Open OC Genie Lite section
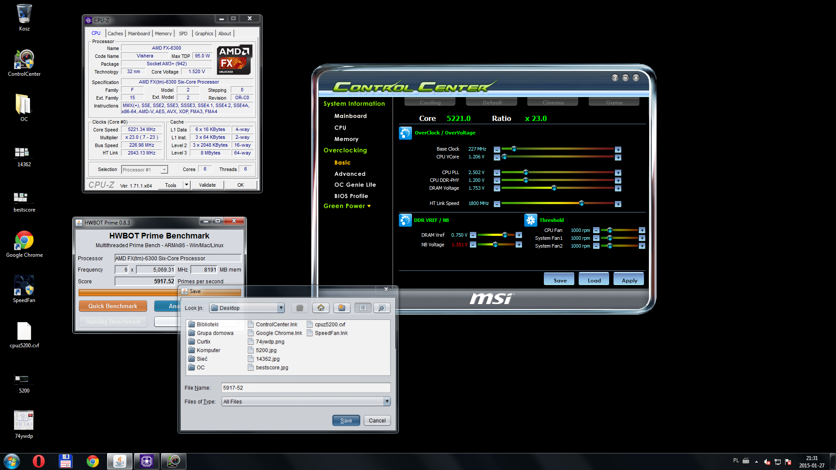 click(355, 185)
